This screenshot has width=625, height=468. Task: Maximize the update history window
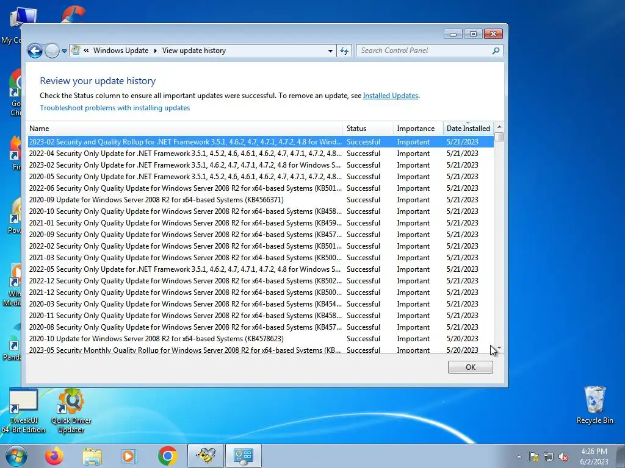pyautogui.click(x=473, y=34)
